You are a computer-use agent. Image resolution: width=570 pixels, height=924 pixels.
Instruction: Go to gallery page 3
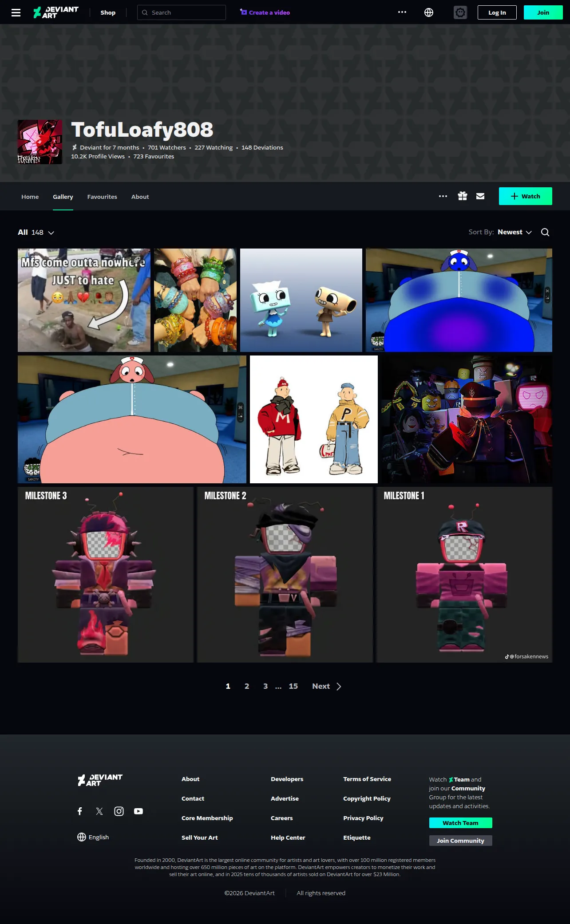[x=265, y=686]
